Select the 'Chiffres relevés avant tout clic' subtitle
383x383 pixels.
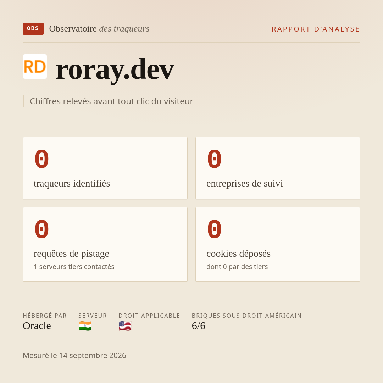(111, 101)
